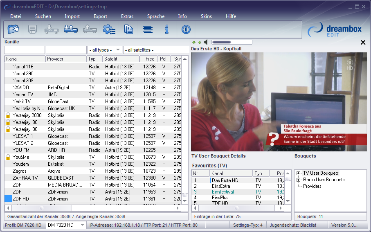371x232 pixels.
Task: Sort channel list by Freq column header
Action: pos(149,59)
